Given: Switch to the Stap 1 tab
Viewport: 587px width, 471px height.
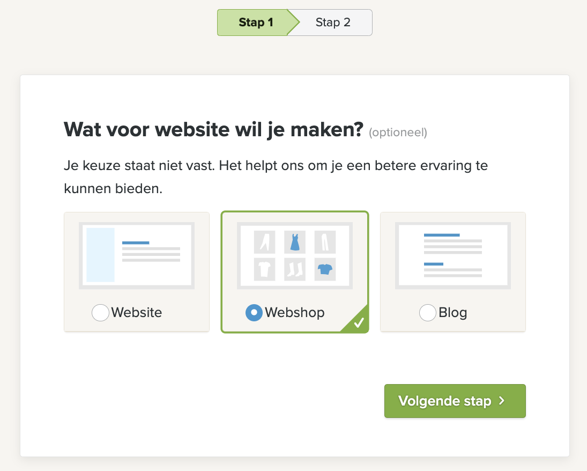Looking at the screenshot, I should 256,23.
